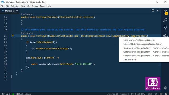169x95 pixels.
Task: Click the comment on line 20
Action: [83, 30]
